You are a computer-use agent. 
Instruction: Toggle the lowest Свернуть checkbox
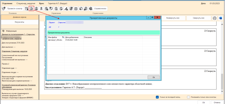[x=205, y=71]
